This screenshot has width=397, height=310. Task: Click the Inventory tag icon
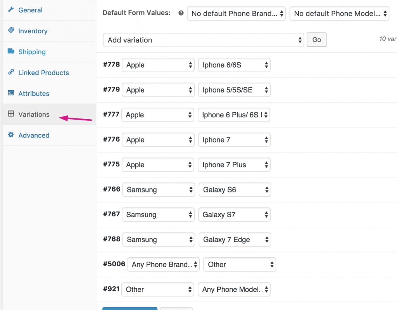pyautogui.click(x=11, y=31)
